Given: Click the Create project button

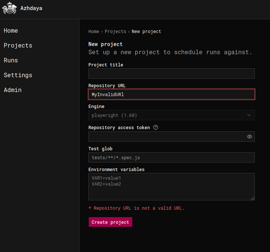Looking at the screenshot, I should pyautogui.click(x=110, y=222).
